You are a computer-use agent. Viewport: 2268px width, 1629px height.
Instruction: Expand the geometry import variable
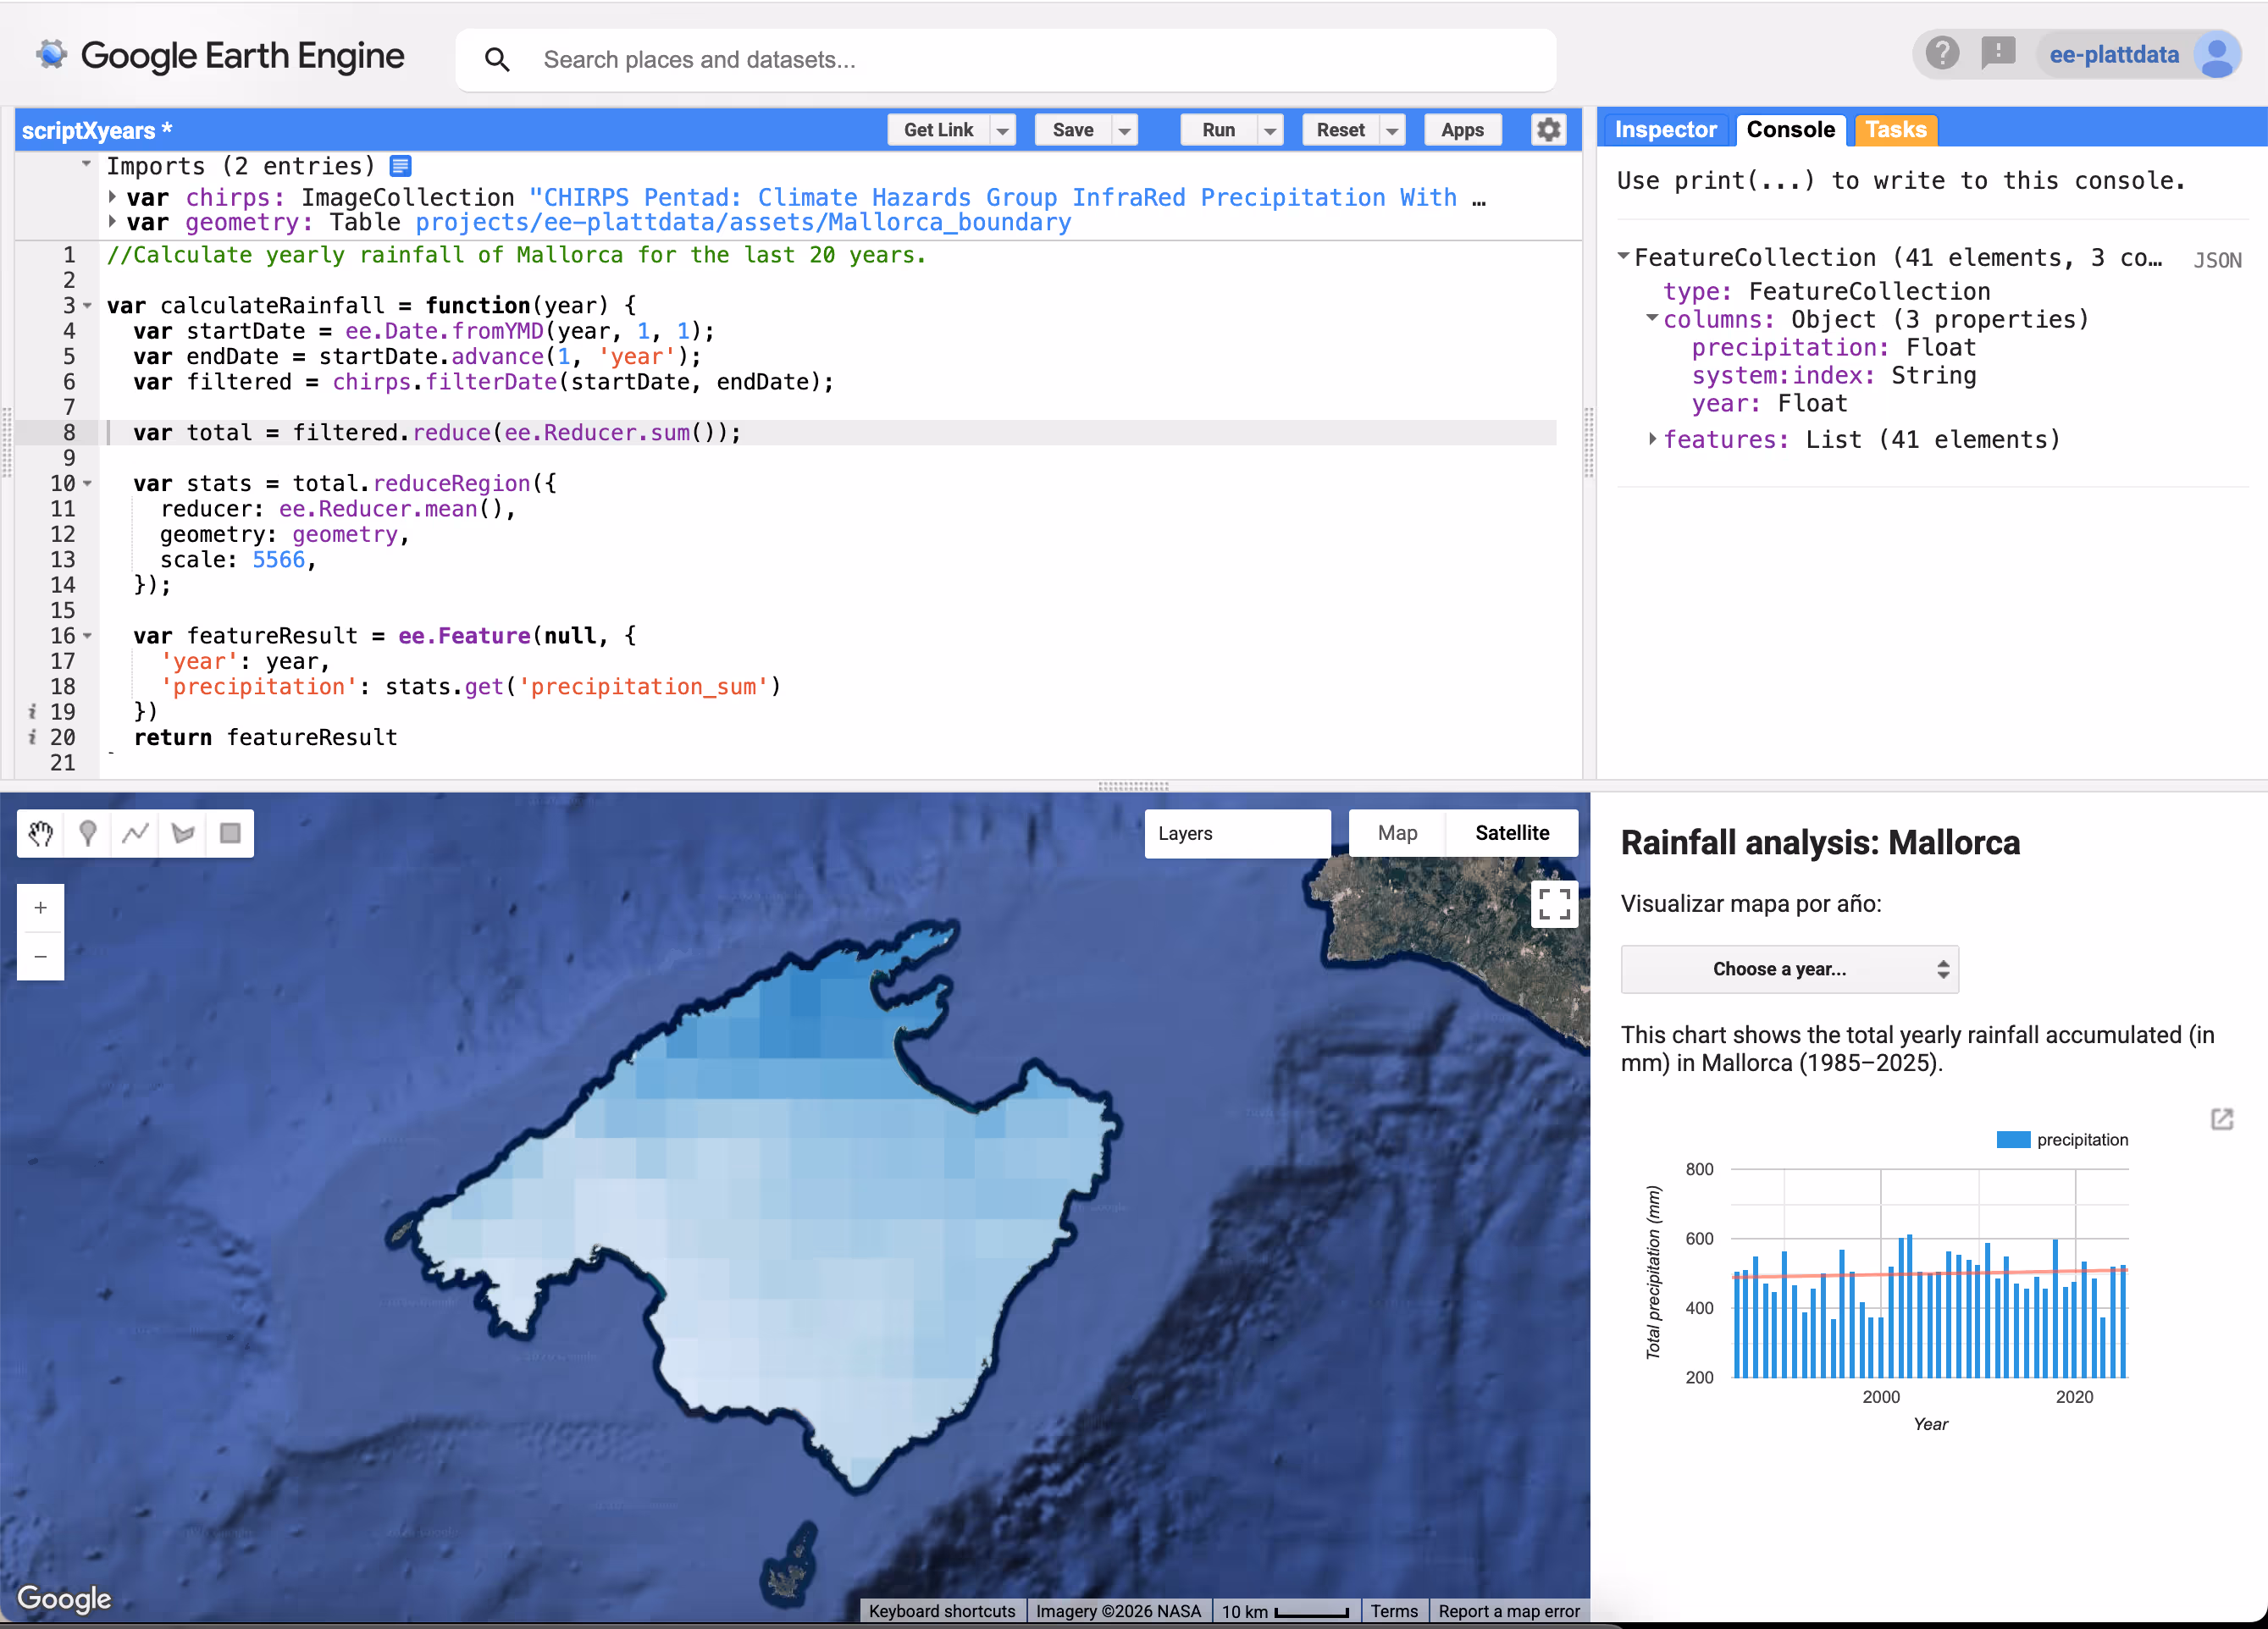112,222
